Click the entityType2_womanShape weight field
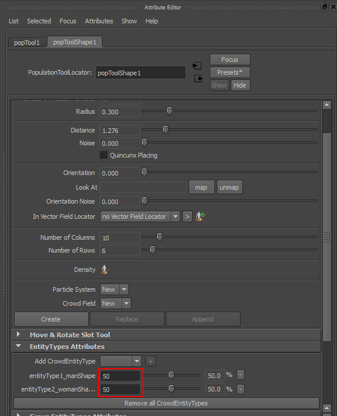Viewport: 337px width, 416px height. coord(120,389)
